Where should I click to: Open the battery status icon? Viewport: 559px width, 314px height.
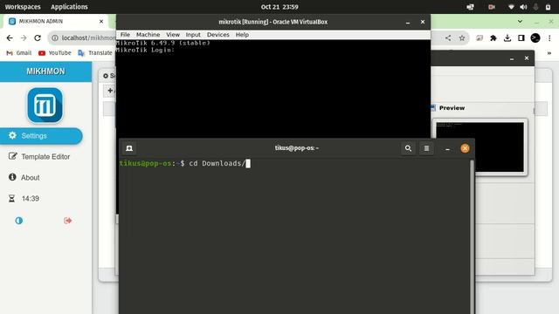pos(548,7)
